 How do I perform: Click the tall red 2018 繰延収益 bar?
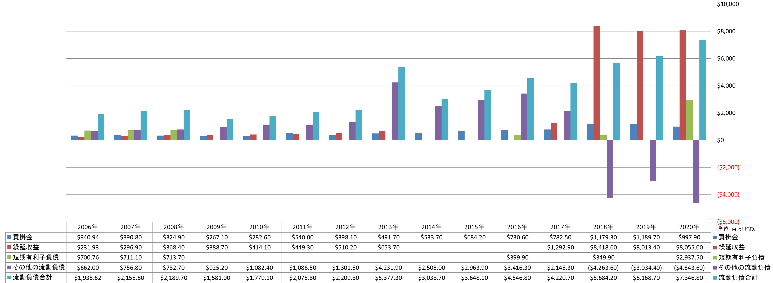tap(597, 83)
